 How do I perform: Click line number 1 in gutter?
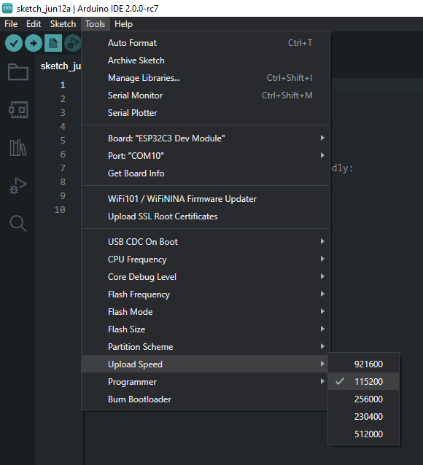tap(63, 85)
